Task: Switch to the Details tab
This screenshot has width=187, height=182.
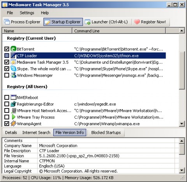Action: [11, 133]
